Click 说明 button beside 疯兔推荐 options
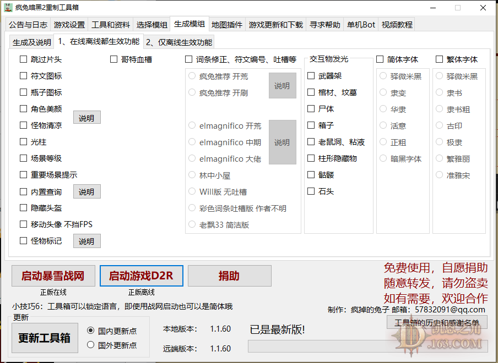 click(x=283, y=86)
